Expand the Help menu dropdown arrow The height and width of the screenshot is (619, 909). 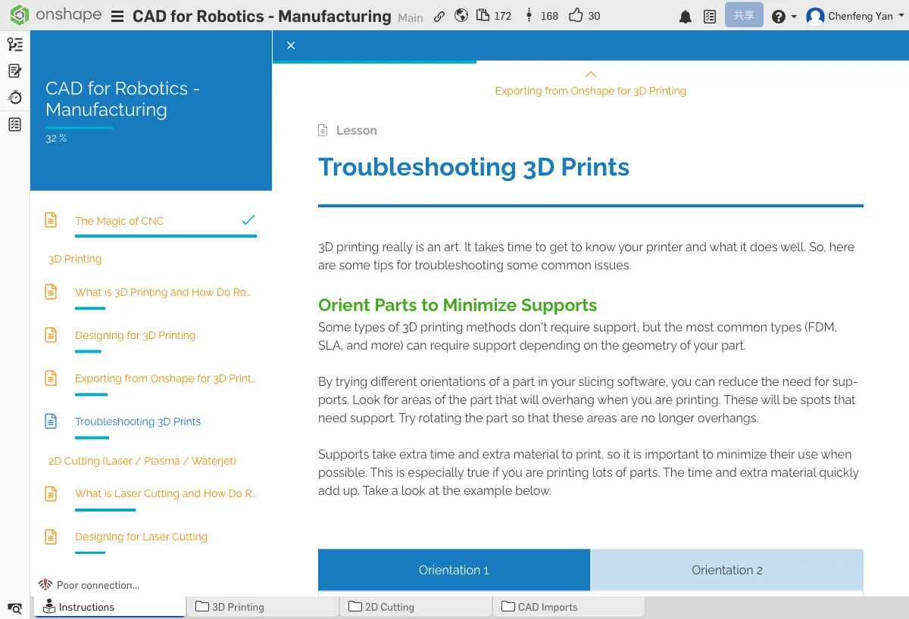point(794,17)
